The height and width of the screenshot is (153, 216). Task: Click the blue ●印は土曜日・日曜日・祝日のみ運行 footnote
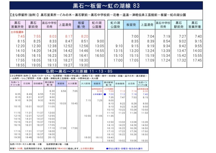pos(124,149)
